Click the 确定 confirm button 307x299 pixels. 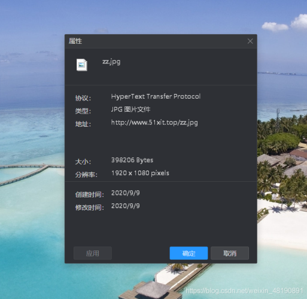(x=189, y=253)
